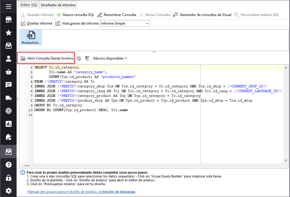Open the shopping basket icon in sidebar
The width and height of the screenshot is (290, 197).
coord(9,72)
